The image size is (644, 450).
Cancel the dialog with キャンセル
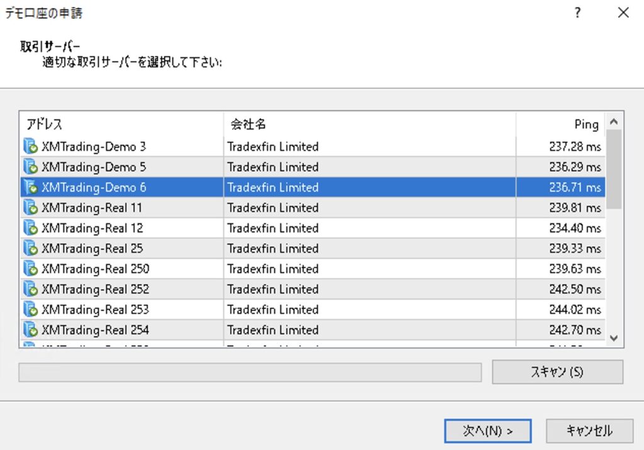click(589, 430)
